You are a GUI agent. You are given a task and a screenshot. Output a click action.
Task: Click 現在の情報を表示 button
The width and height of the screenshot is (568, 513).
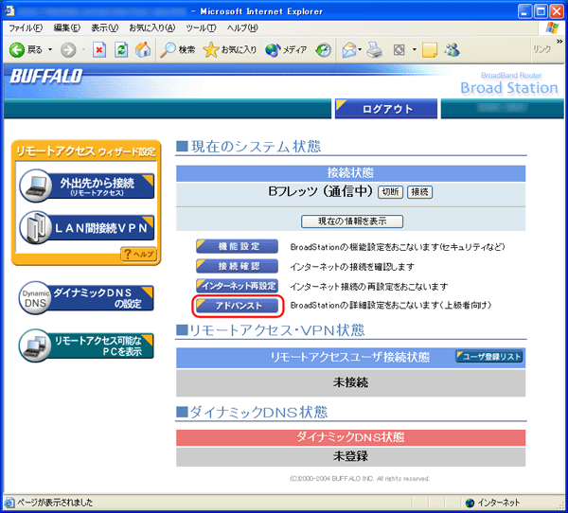click(352, 221)
